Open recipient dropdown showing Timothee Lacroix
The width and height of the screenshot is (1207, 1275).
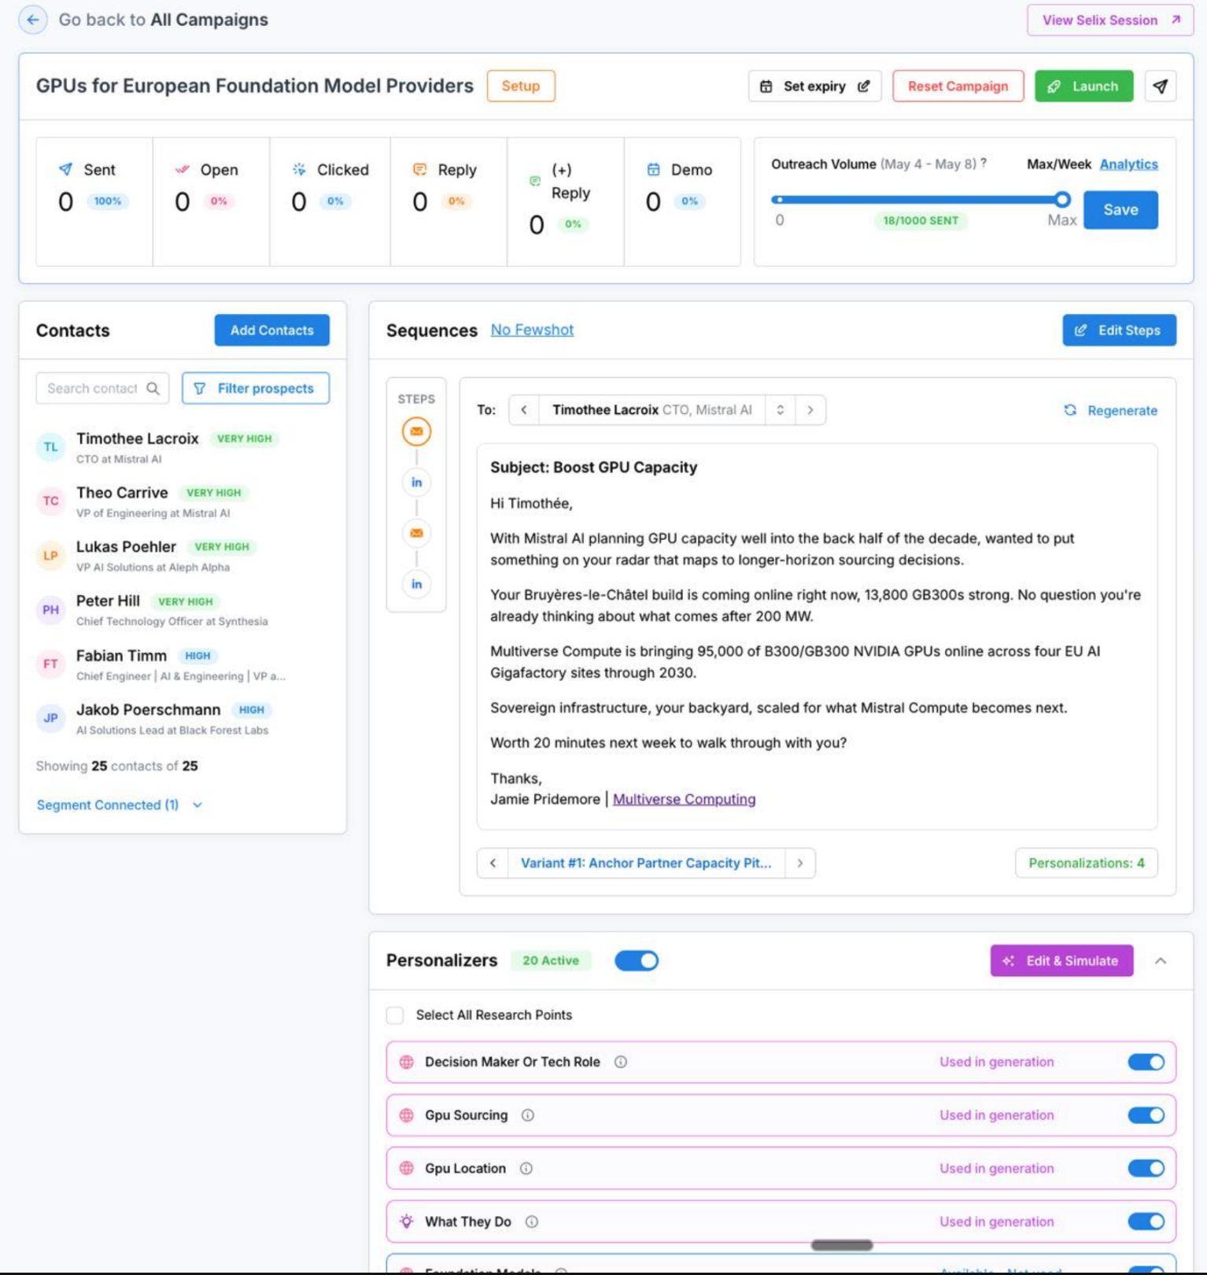coord(651,410)
